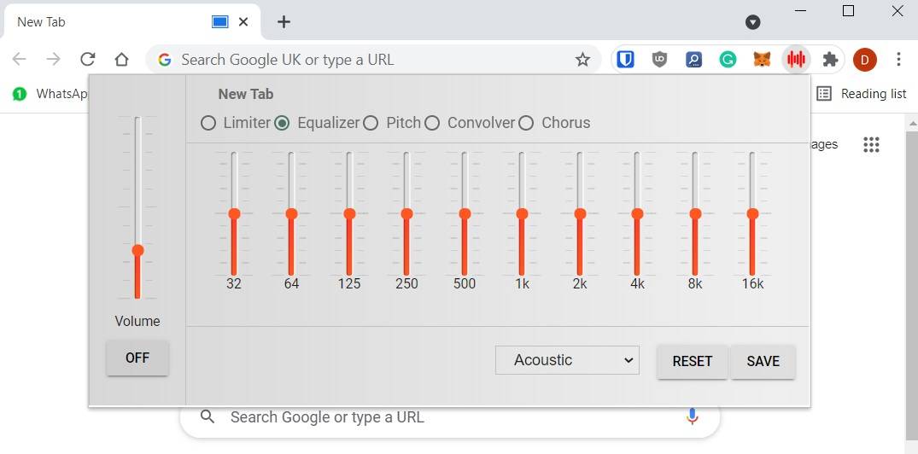Viewport: 918px width, 454px height.
Task: Click the SAVE button
Action: [x=763, y=361]
